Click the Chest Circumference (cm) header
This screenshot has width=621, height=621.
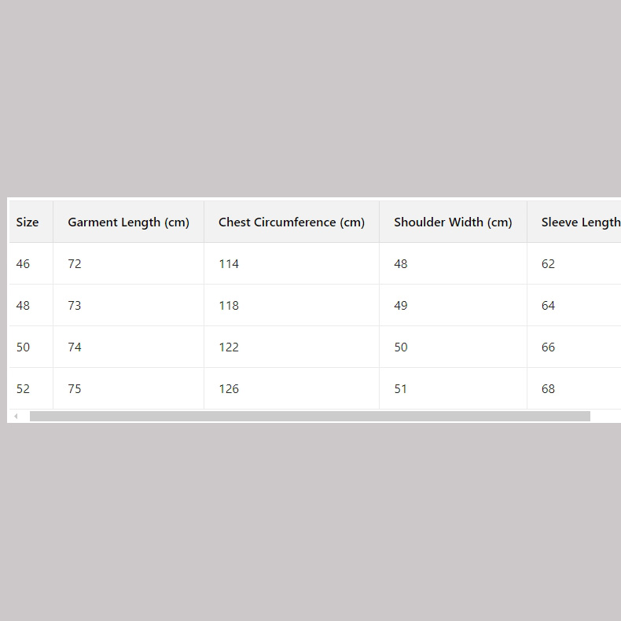(292, 222)
